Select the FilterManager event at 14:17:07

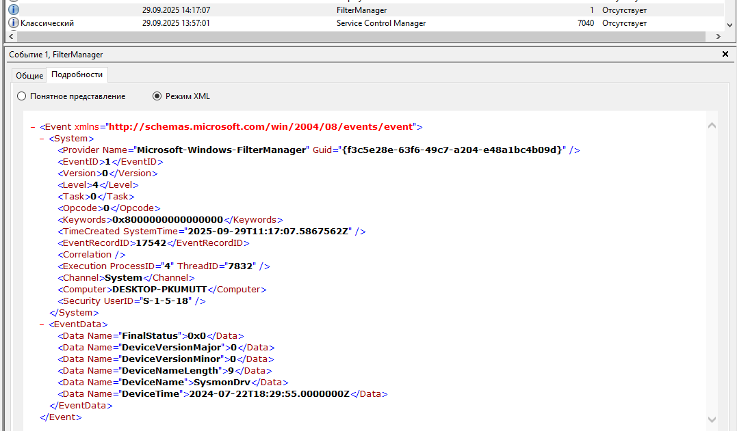(361, 10)
